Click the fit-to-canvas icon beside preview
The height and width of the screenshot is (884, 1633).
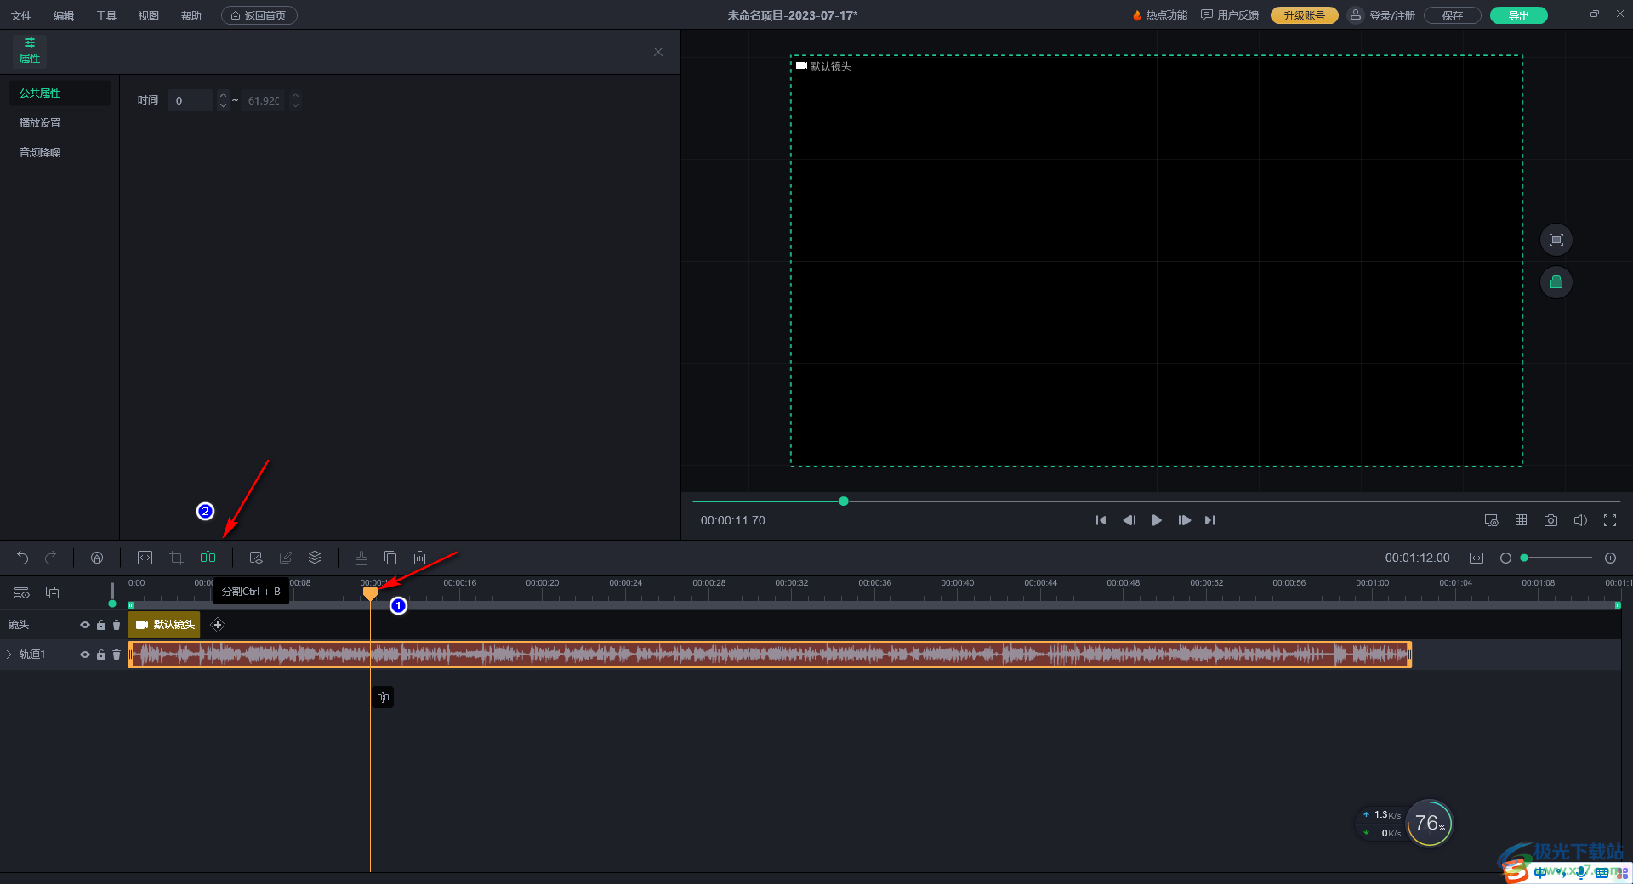[x=1556, y=240]
